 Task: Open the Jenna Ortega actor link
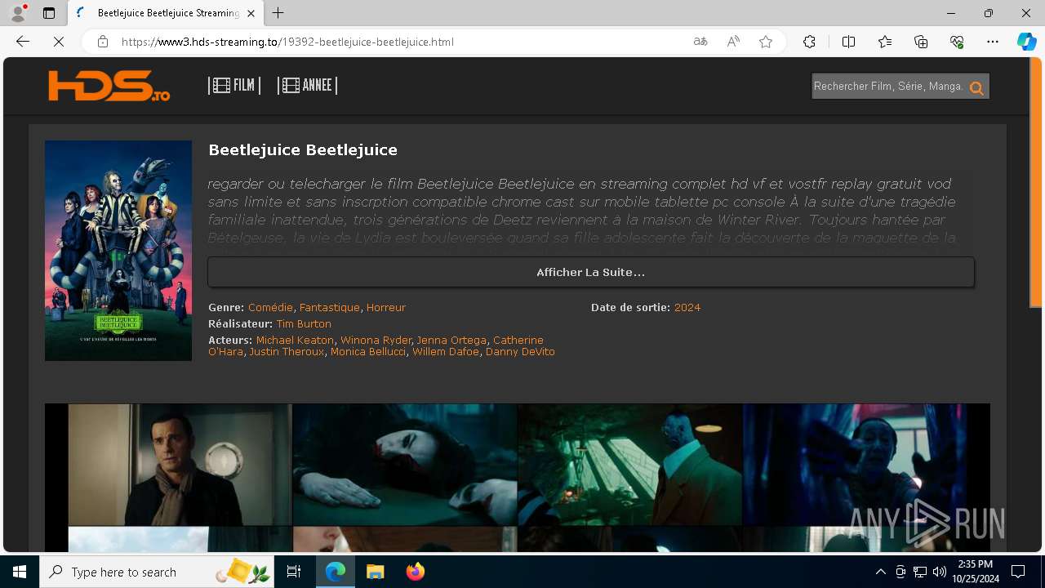451,340
